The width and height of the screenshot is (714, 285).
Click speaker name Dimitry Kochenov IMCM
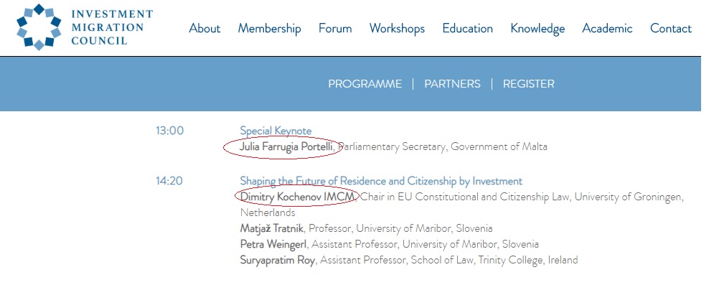[297, 197]
